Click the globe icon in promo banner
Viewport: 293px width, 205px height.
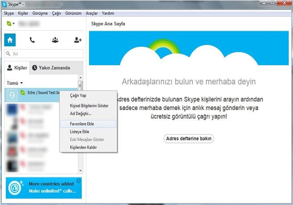pos(15,188)
